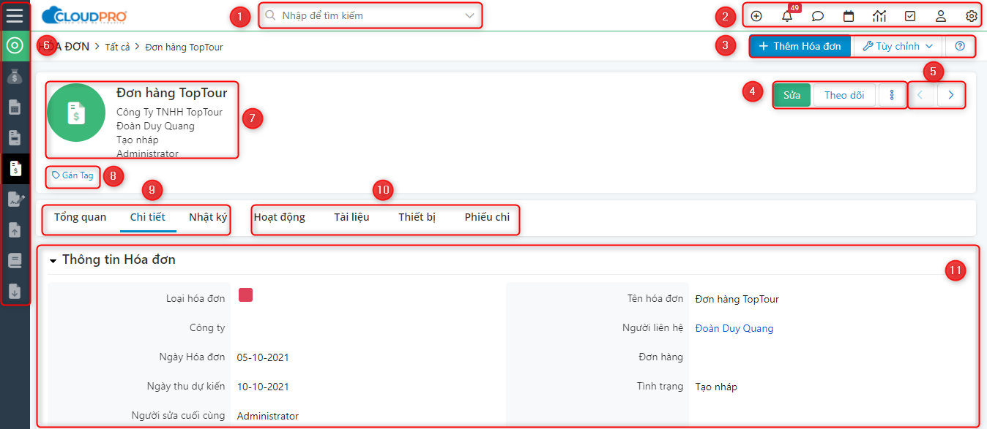
Task: Click the Thêm Hóa đơn button
Action: [800, 46]
